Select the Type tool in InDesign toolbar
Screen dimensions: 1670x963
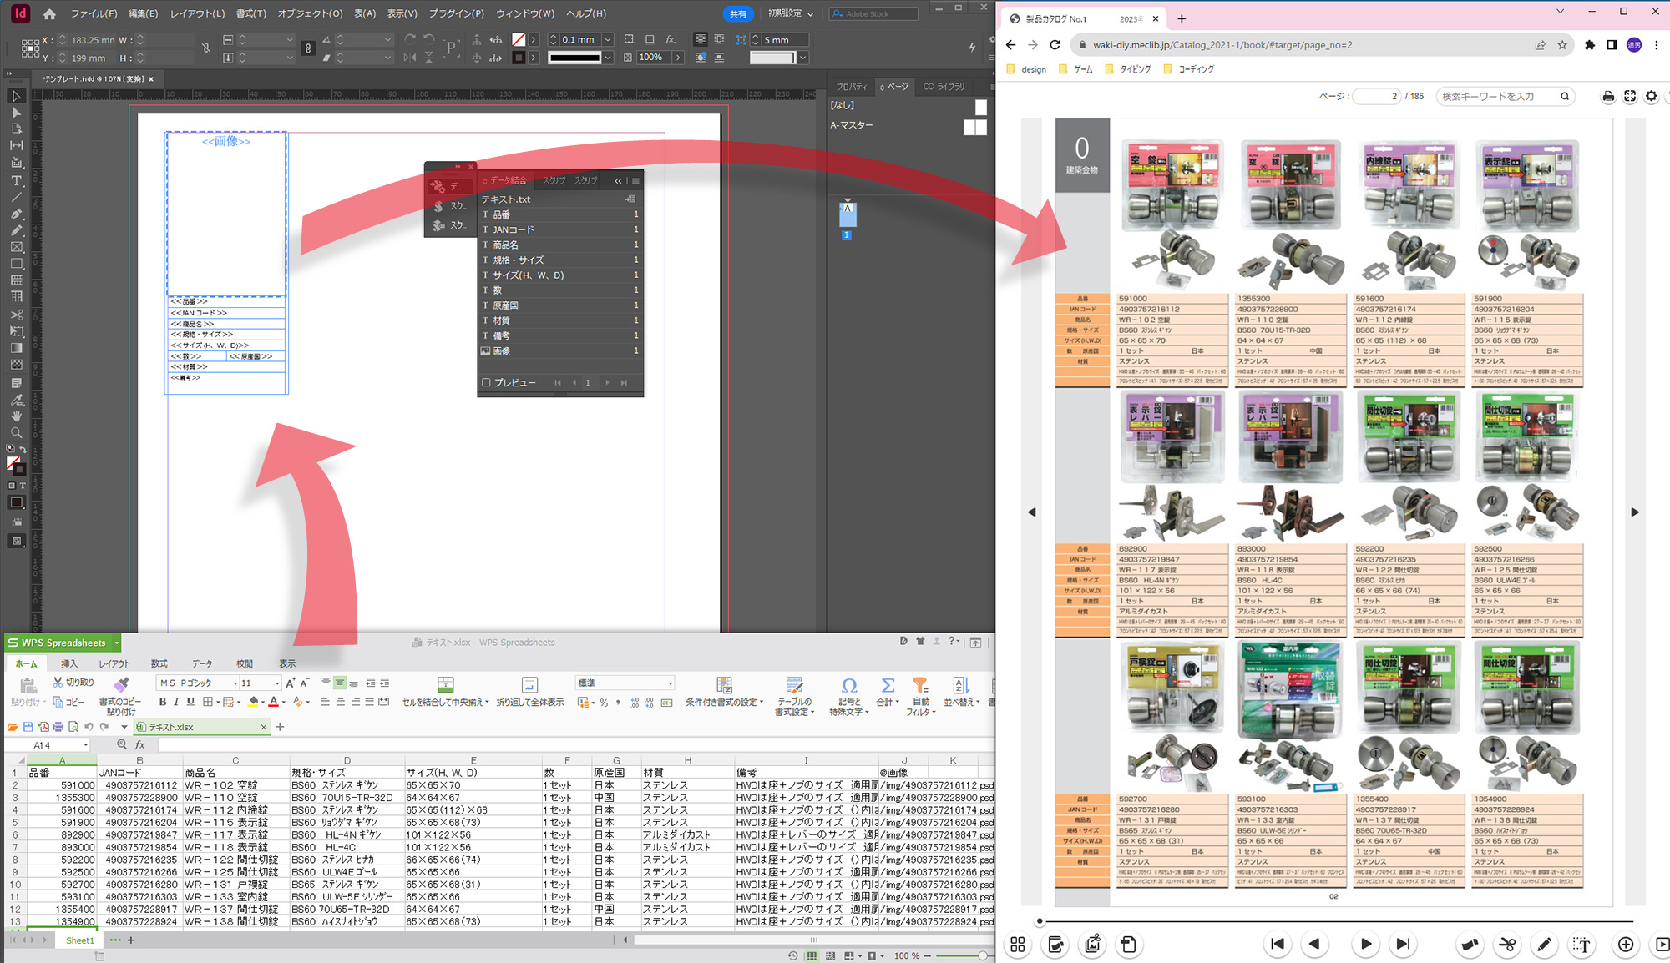(x=16, y=180)
